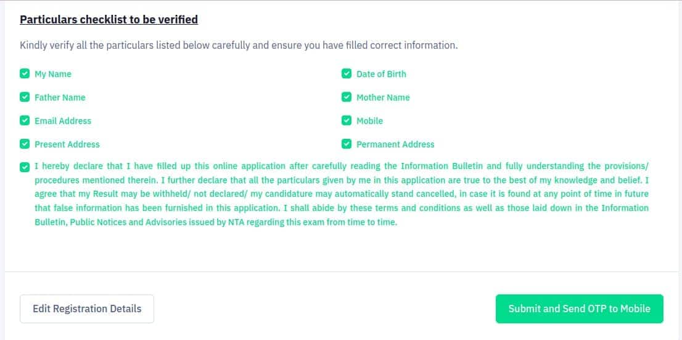Click the 'Present Address' label text
Screen dimensions: 682x340
point(67,144)
